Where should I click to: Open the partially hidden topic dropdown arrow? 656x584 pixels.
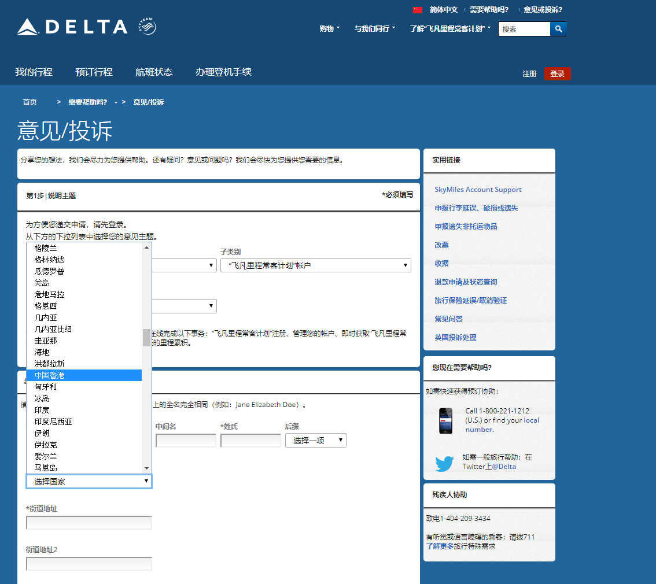pyautogui.click(x=211, y=265)
